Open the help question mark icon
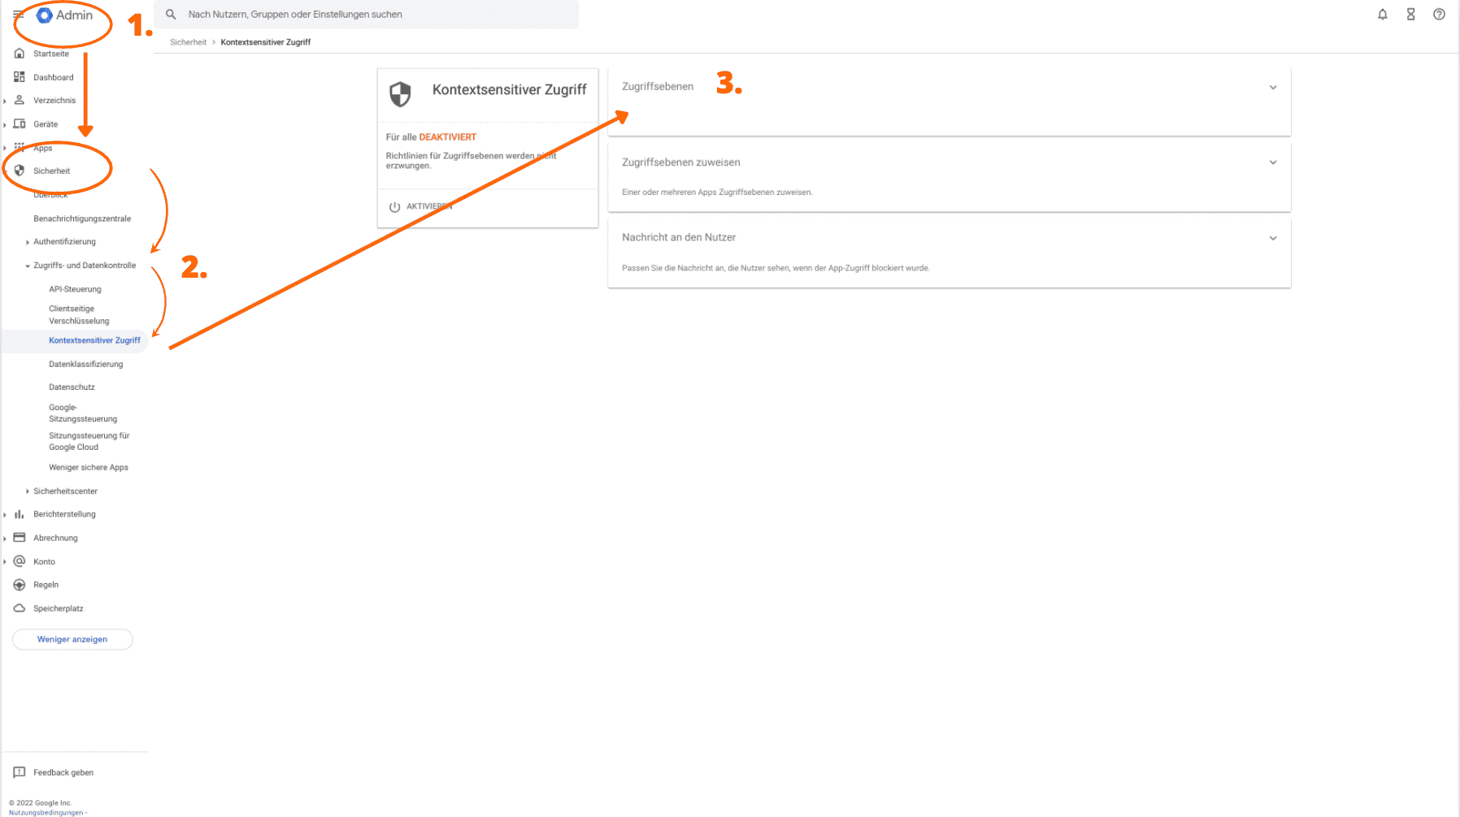Viewport: 1460px width, 817px height. coord(1439,15)
